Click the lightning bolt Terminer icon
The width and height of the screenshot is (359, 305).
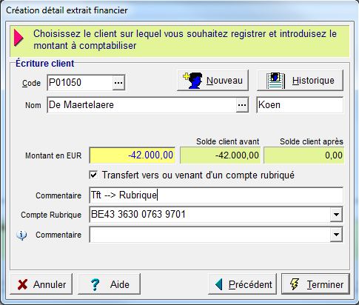pos(295,284)
